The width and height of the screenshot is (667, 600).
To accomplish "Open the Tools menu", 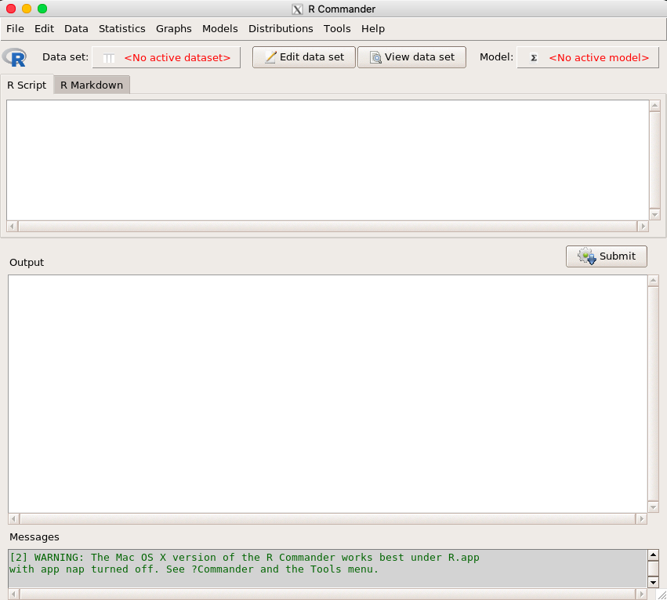I will (x=337, y=28).
